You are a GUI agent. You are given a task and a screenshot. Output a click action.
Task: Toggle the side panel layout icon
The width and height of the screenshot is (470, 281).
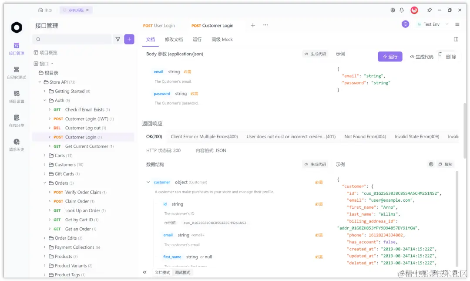(x=456, y=39)
